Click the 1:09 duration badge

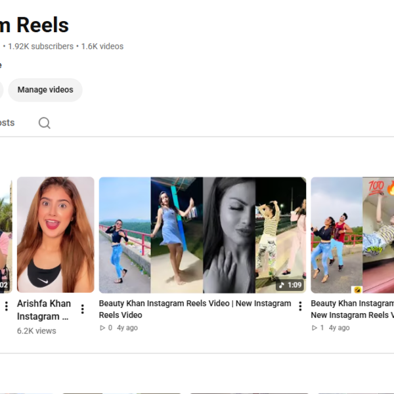click(290, 285)
